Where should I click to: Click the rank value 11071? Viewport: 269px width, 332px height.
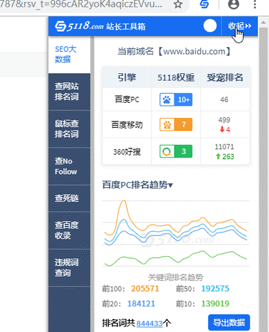[x=224, y=147]
